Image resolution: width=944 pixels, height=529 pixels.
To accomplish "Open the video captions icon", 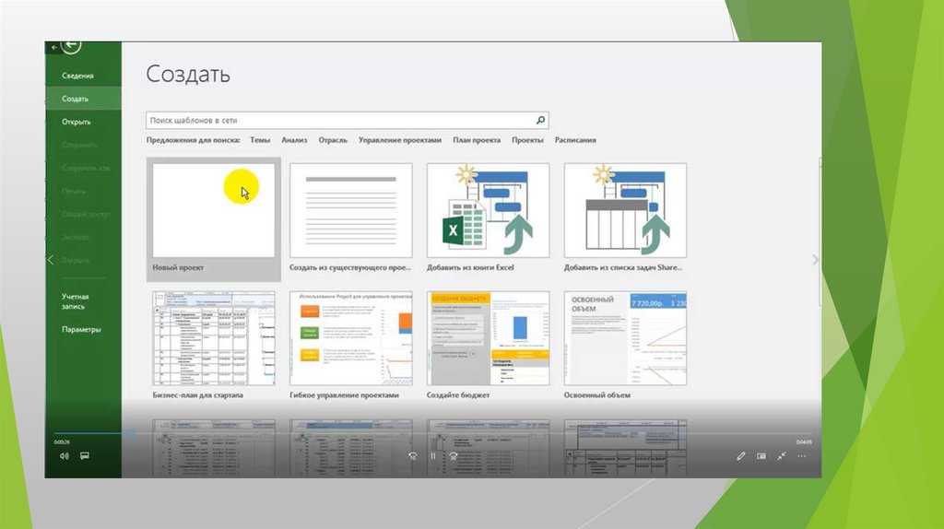I will [x=84, y=456].
